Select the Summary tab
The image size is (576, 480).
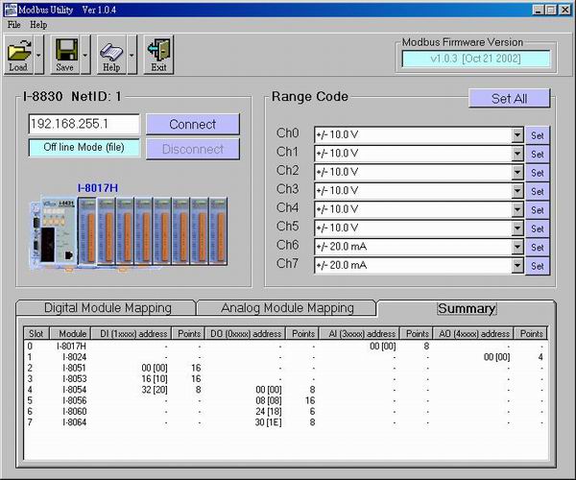pyautogui.click(x=467, y=308)
